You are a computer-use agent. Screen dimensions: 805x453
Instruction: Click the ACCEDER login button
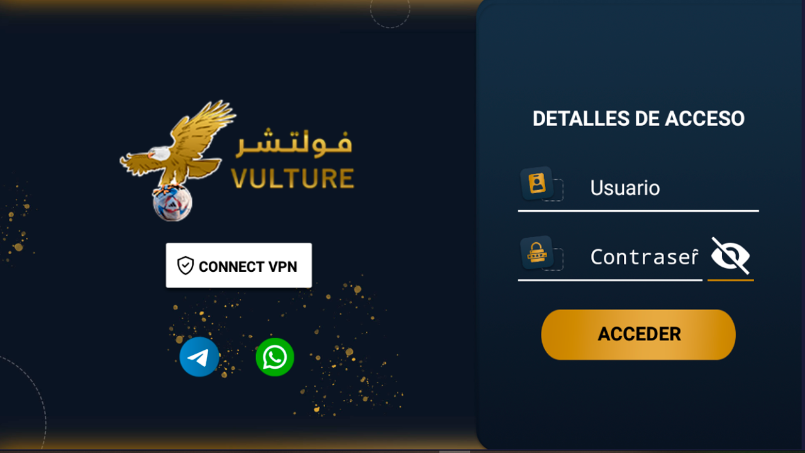pyautogui.click(x=638, y=334)
